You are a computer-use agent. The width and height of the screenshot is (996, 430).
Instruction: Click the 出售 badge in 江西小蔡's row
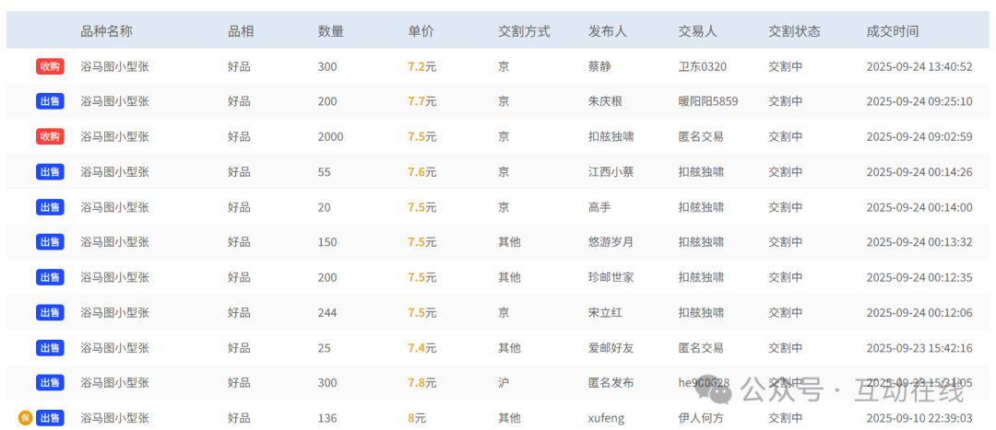point(50,171)
